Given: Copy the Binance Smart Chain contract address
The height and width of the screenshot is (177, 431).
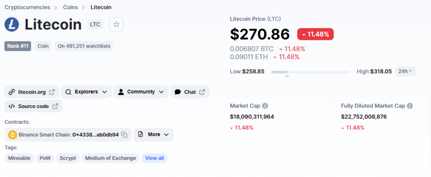Looking at the screenshot, I should click(125, 135).
